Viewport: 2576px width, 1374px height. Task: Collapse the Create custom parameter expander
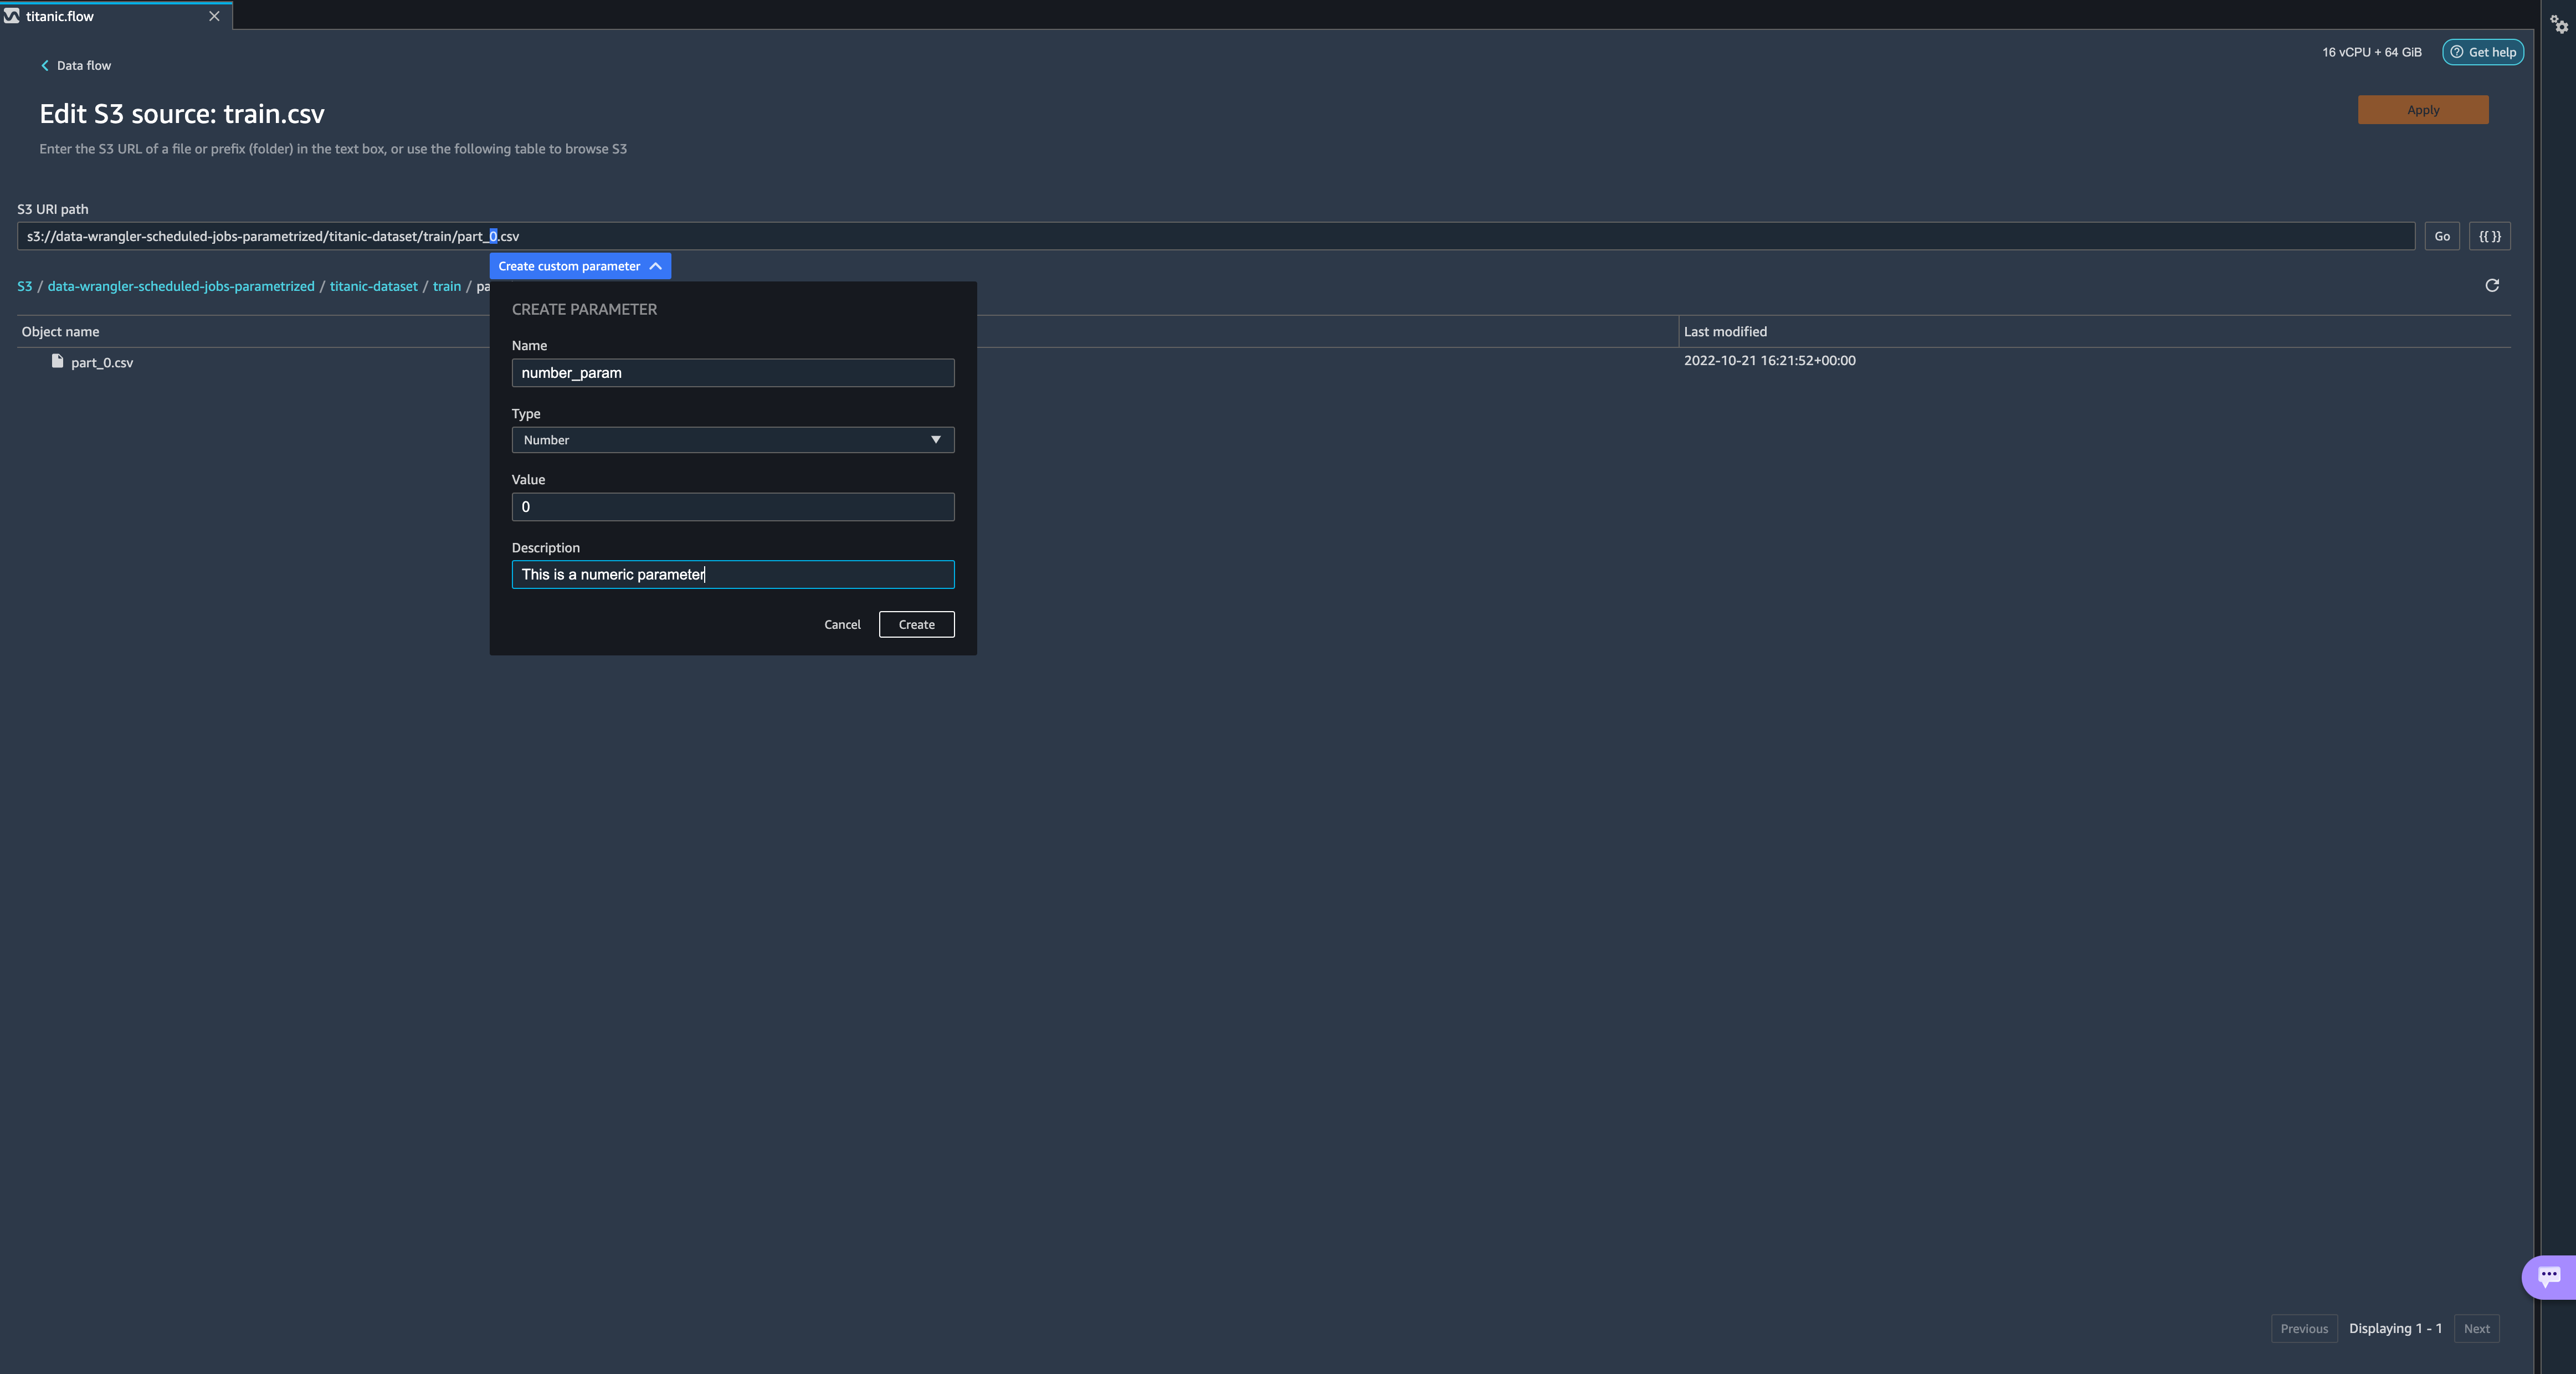[580, 266]
